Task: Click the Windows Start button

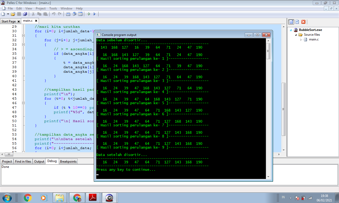Action: click(x=7, y=197)
